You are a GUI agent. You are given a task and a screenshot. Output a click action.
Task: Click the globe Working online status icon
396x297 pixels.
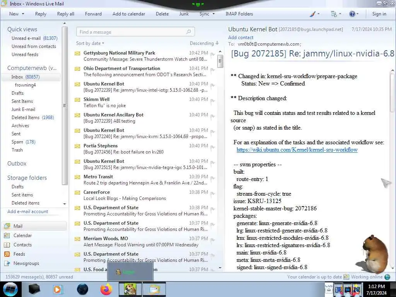(387, 277)
